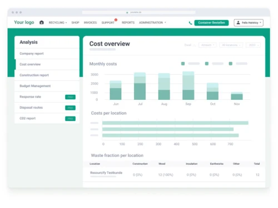The image size is (278, 208).
Task: Click the 12 (100%) Wood cell
Action: pyautogui.click(x=166, y=175)
